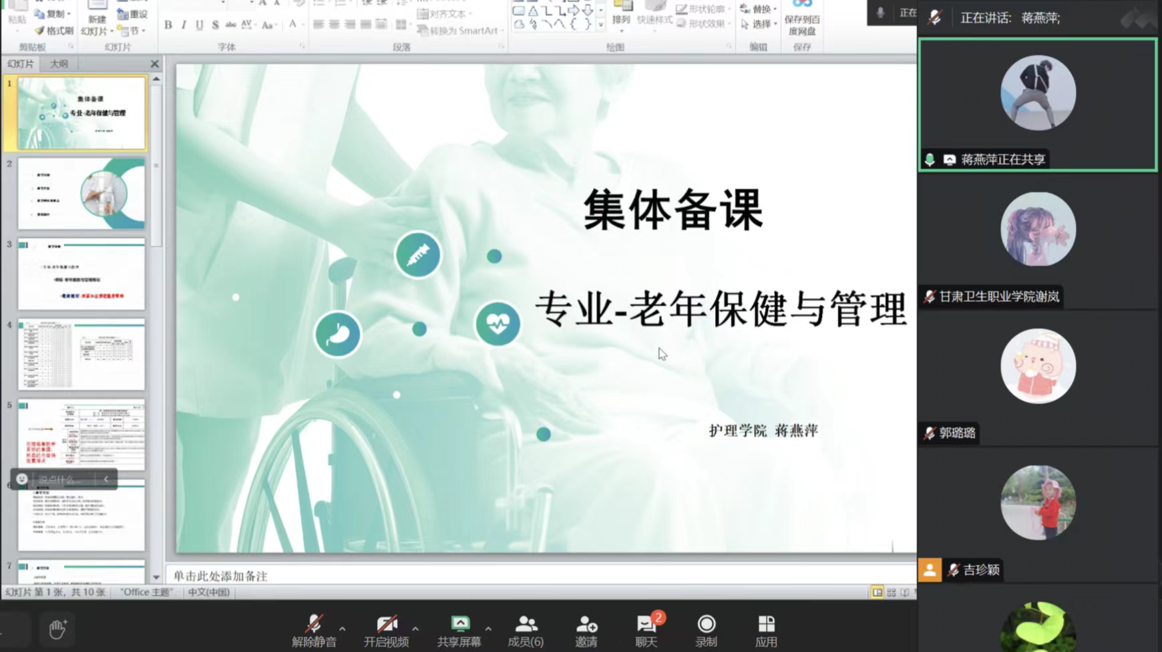This screenshot has height=652, width=1162.
Task: Select the 幻灯片 slides tab
Action: (21, 63)
